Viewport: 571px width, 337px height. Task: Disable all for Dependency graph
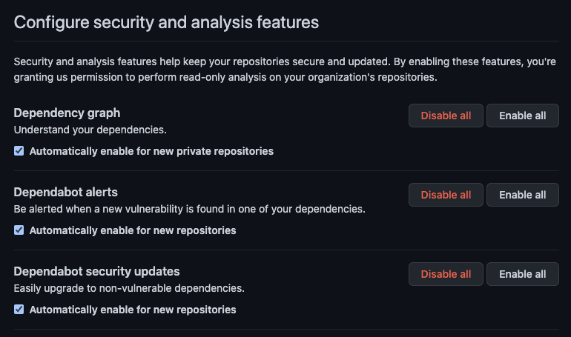pyautogui.click(x=446, y=116)
